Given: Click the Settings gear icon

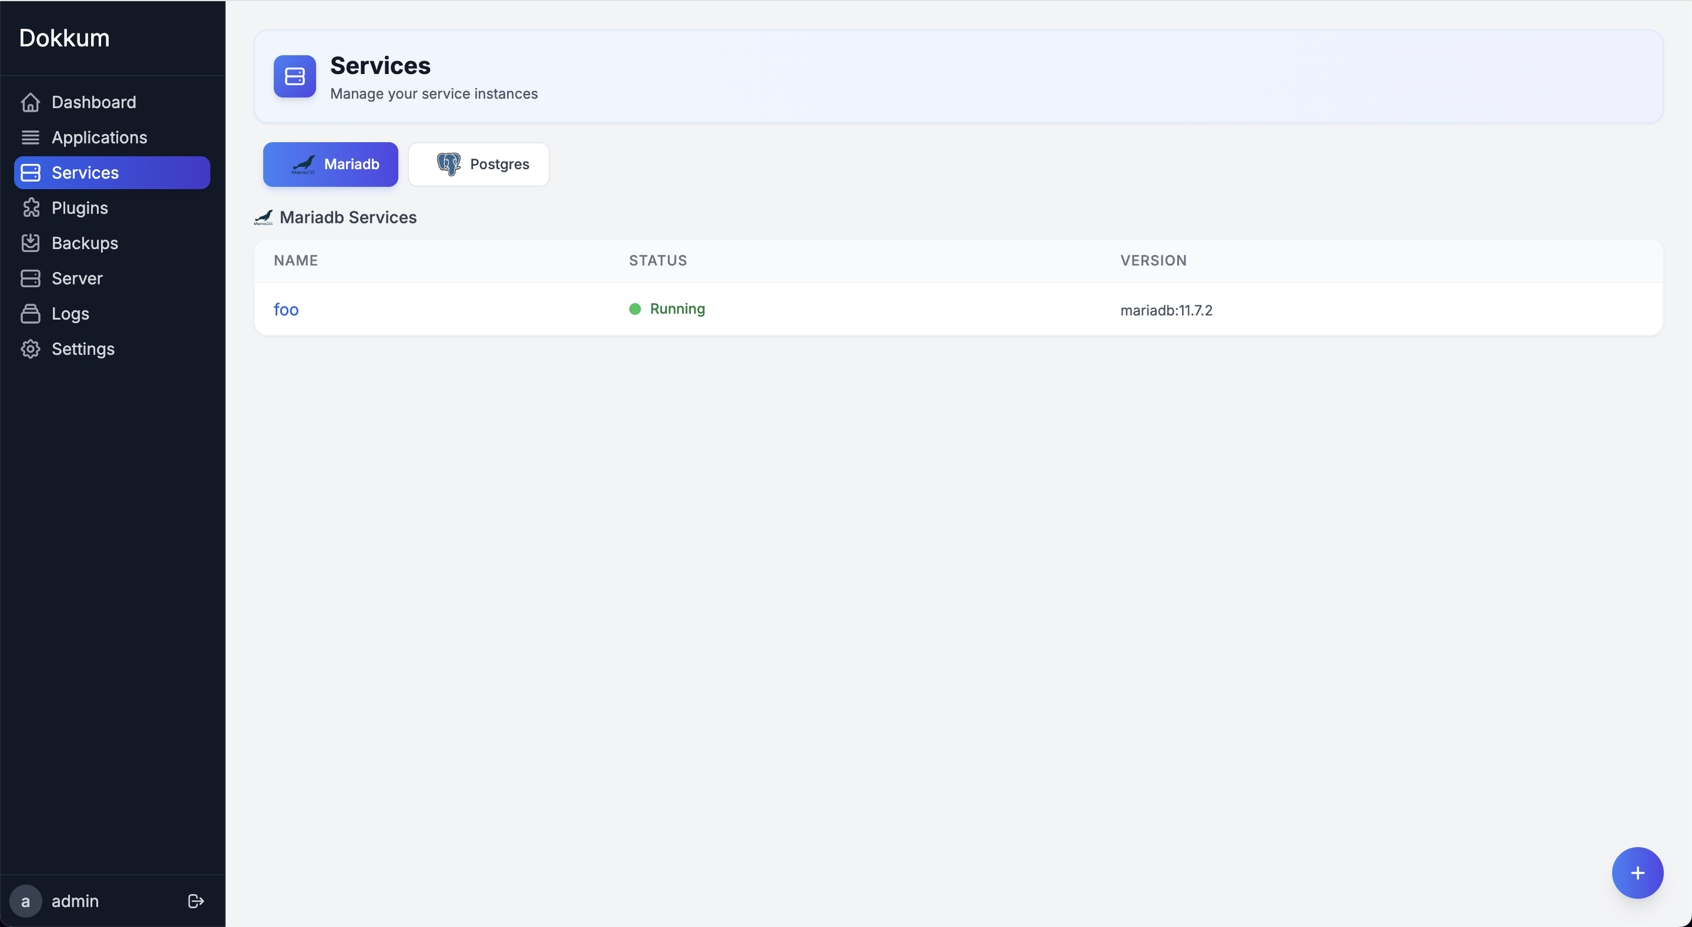Looking at the screenshot, I should tap(30, 349).
